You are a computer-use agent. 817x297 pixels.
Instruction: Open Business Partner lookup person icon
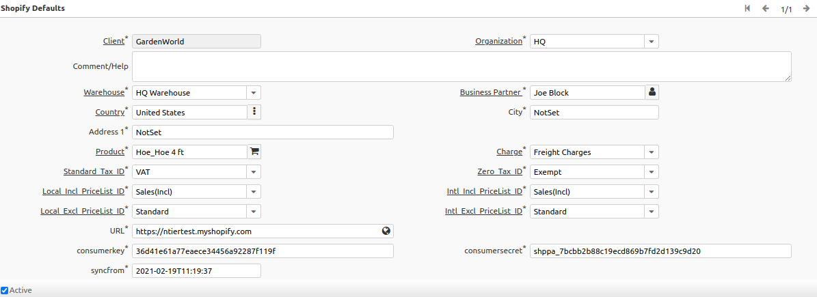(x=652, y=92)
